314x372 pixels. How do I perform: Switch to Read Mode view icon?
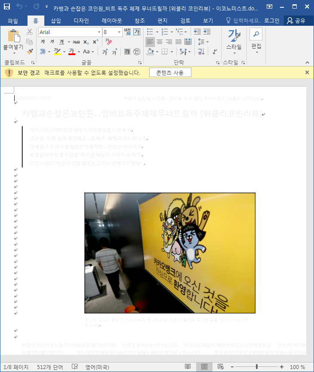tap(188, 367)
